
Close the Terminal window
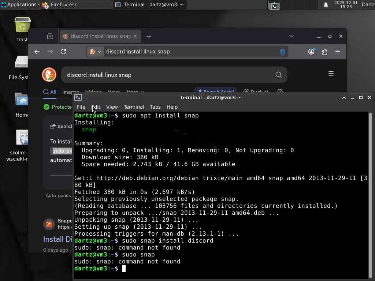(x=369, y=98)
